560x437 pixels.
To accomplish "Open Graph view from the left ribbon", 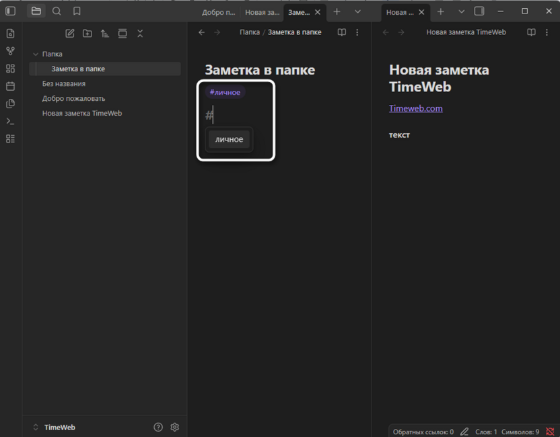I will tap(10, 51).
